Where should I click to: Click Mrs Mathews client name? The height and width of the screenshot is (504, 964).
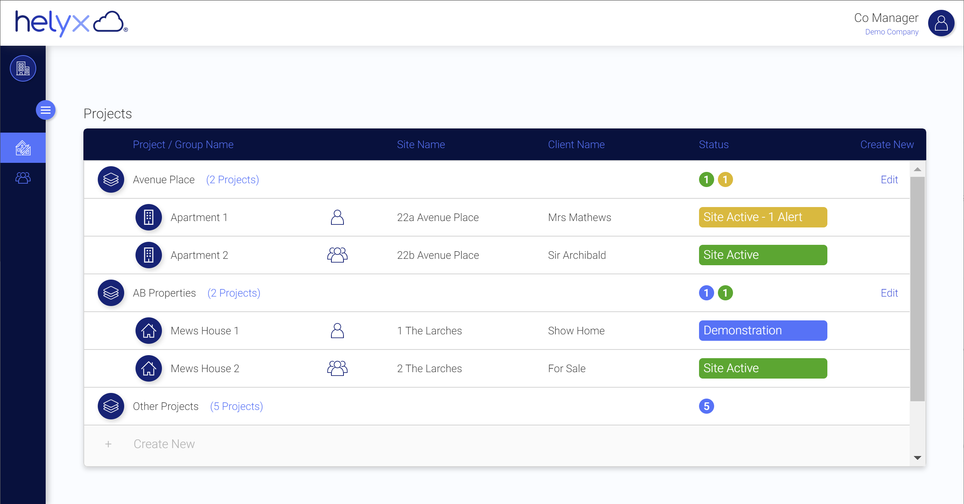[x=579, y=217]
